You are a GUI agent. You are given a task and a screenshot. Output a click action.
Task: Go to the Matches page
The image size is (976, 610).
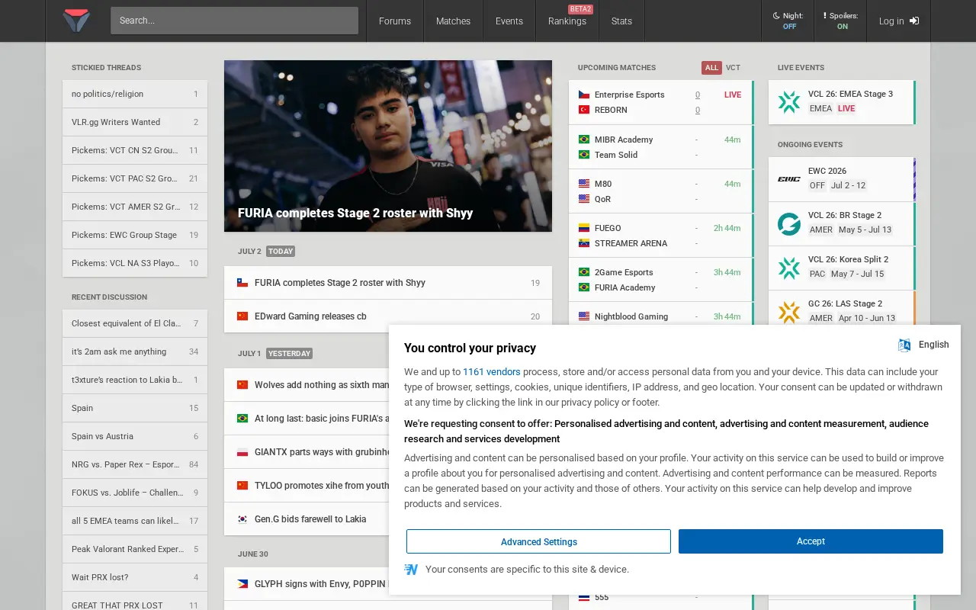pyautogui.click(x=453, y=21)
